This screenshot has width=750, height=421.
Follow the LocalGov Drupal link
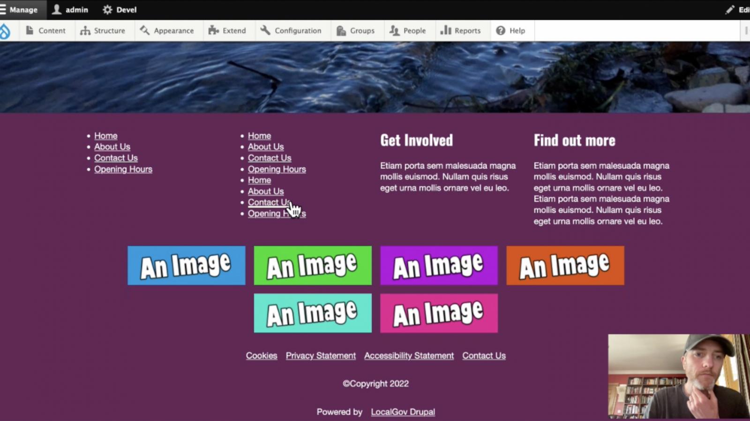click(403, 412)
